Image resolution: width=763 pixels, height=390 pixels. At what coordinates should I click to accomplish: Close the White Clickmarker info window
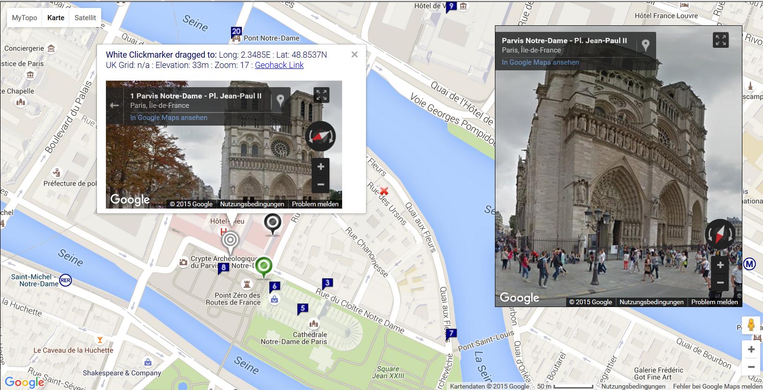[354, 55]
